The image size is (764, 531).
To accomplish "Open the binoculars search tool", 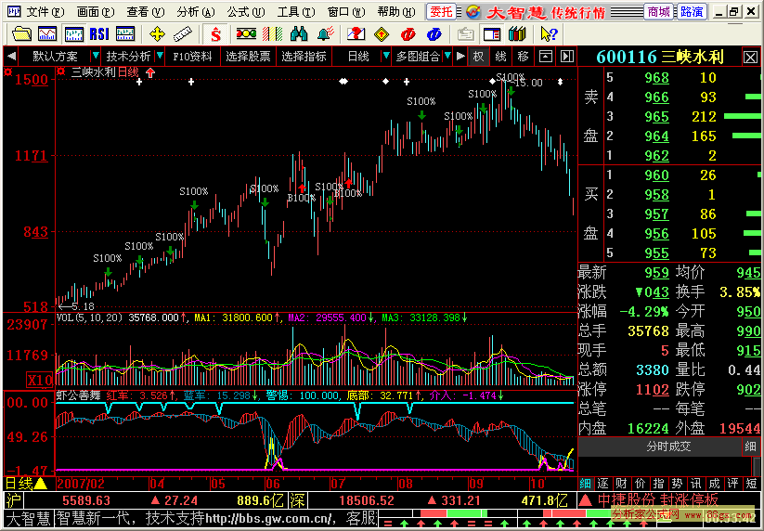I will click(299, 34).
